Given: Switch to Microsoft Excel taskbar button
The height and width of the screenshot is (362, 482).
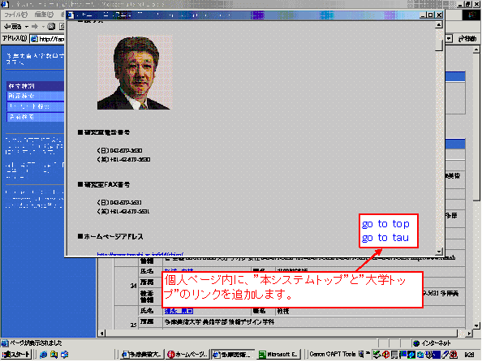Looking at the screenshot, I should pyautogui.click(x=278, y=355).
